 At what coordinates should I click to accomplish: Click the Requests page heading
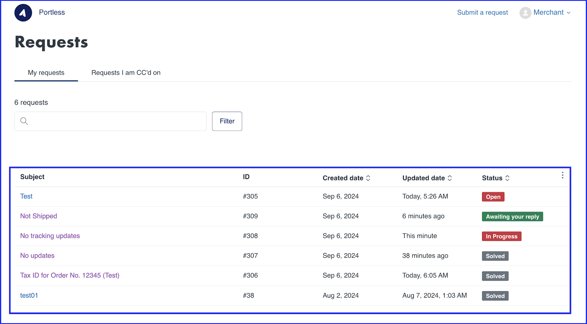(51, 42)
